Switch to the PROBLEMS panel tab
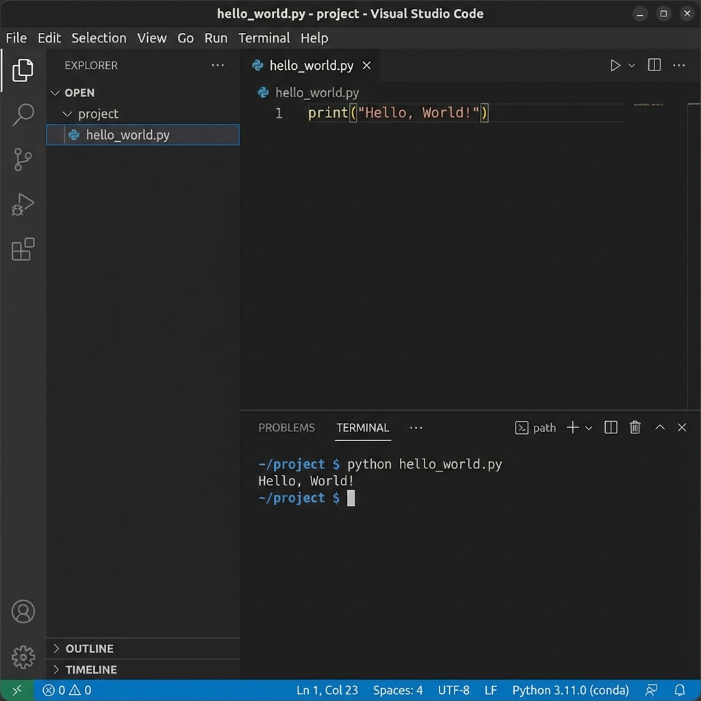This screenshot has height=701, width=701. [x=287, y=428]
